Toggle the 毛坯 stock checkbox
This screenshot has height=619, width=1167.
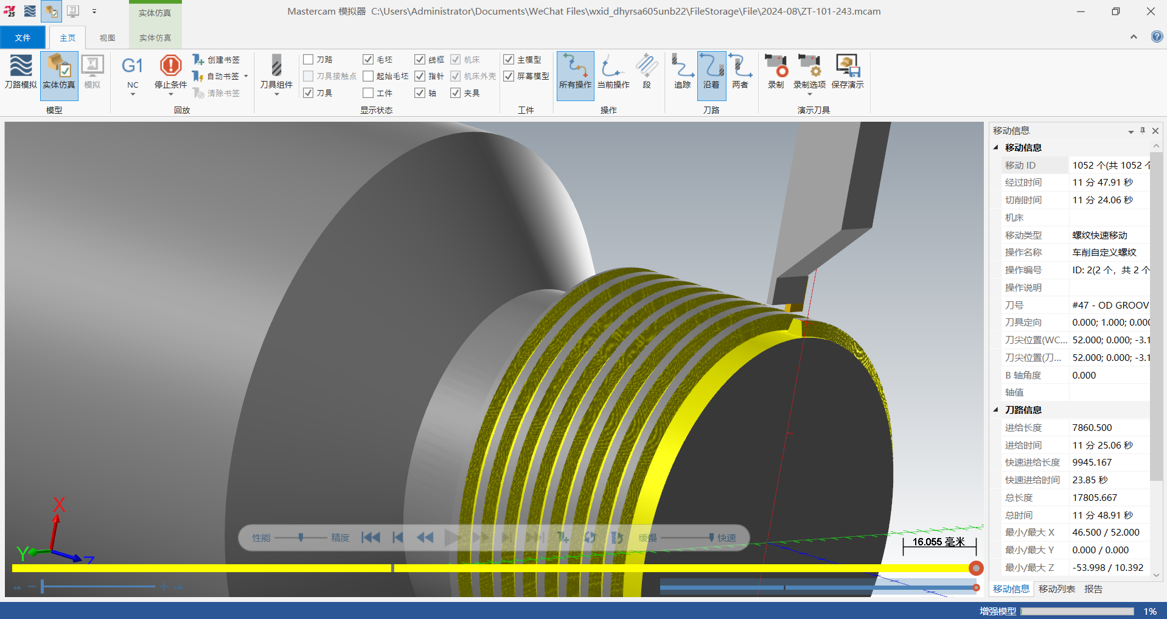[368, 60]
